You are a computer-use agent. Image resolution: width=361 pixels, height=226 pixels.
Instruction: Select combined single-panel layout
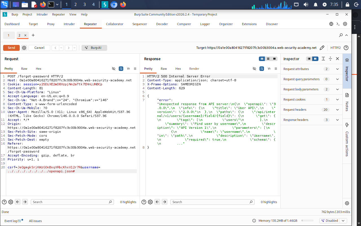tap(274, 59)
